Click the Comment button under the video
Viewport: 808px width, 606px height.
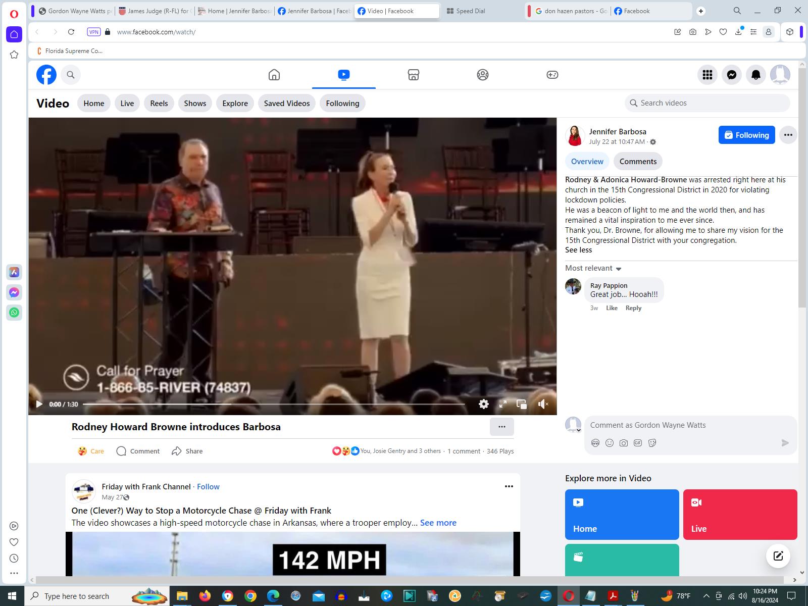coord(138,451)
